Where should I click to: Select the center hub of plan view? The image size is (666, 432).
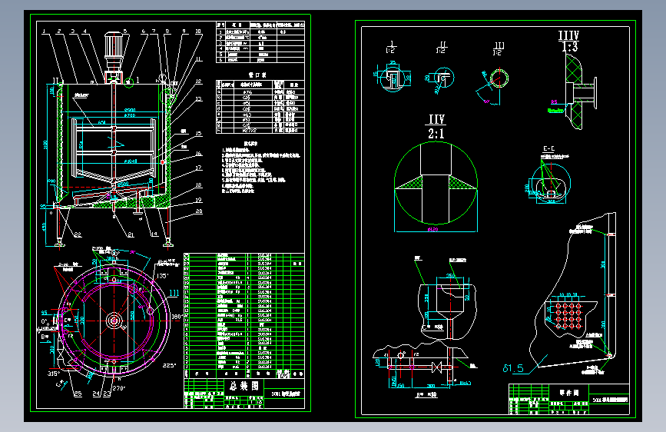[114, 321]
